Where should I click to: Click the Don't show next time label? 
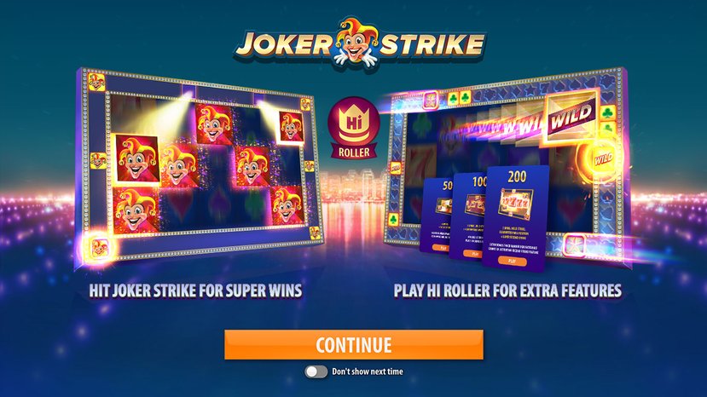click(368, 371)
